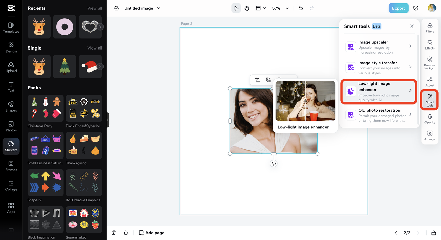
Task: Select the Christmas tree sticker in Single
Action: [x=64, y=67]
